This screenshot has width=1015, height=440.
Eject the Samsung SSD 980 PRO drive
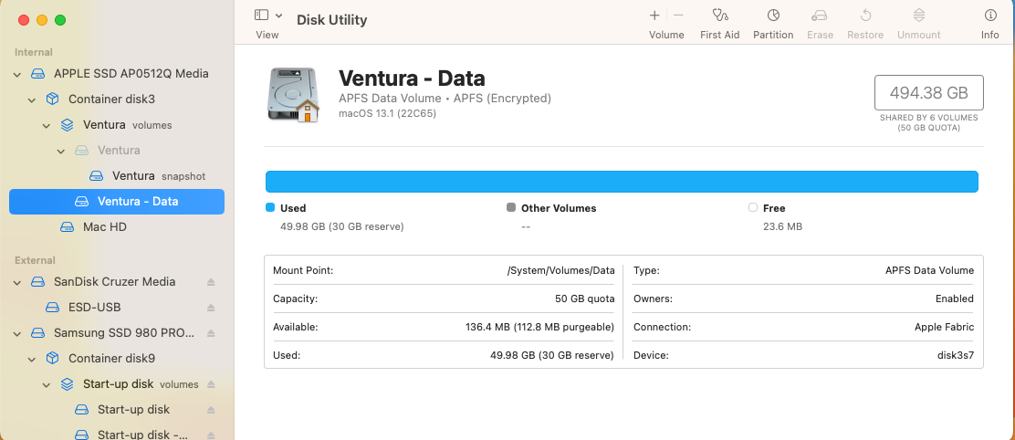211,333
